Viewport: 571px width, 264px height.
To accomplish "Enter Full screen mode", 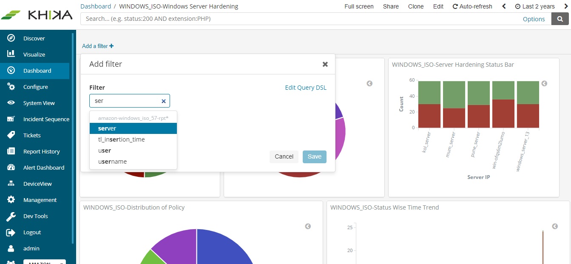I will click(x=359, y=6).
